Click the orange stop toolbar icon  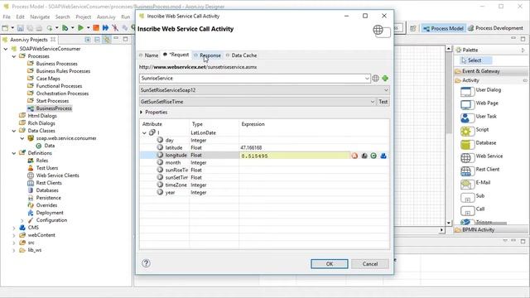point(96,27)
